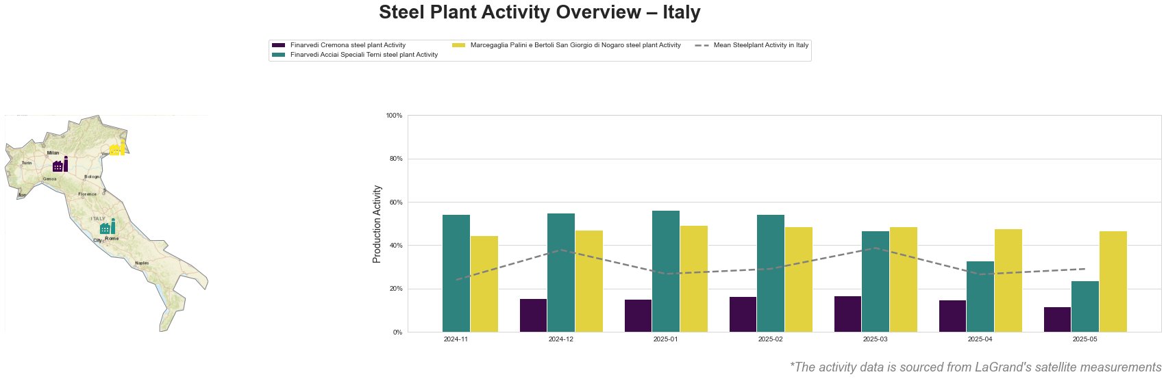The image size is (1166, 379).
Task: Click the '2025-03' x-axis label
Action: tap(876, 339)
